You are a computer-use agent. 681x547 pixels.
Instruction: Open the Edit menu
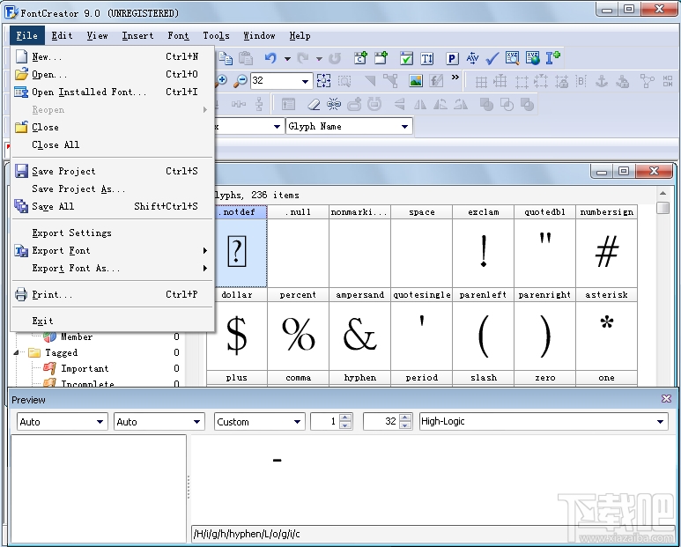[62, 35]
